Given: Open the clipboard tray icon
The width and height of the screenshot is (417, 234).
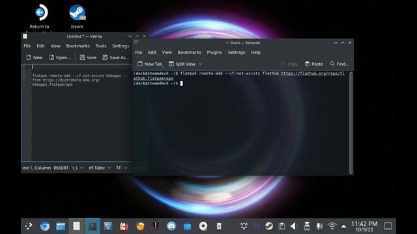Looking at the screenshot, I should coord(281,226).
